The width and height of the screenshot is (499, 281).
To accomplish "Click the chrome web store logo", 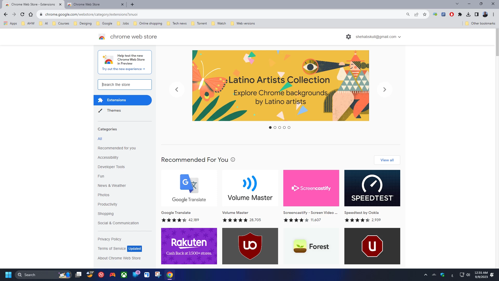I will 102,37.
